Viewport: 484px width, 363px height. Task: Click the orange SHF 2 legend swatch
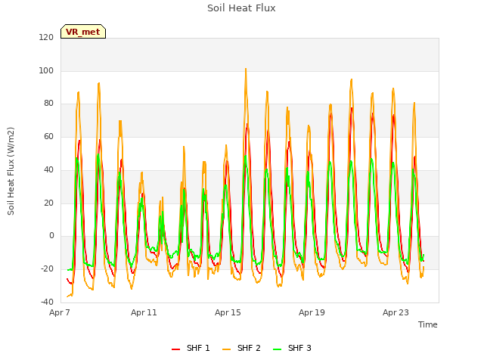tap(226, 349)
